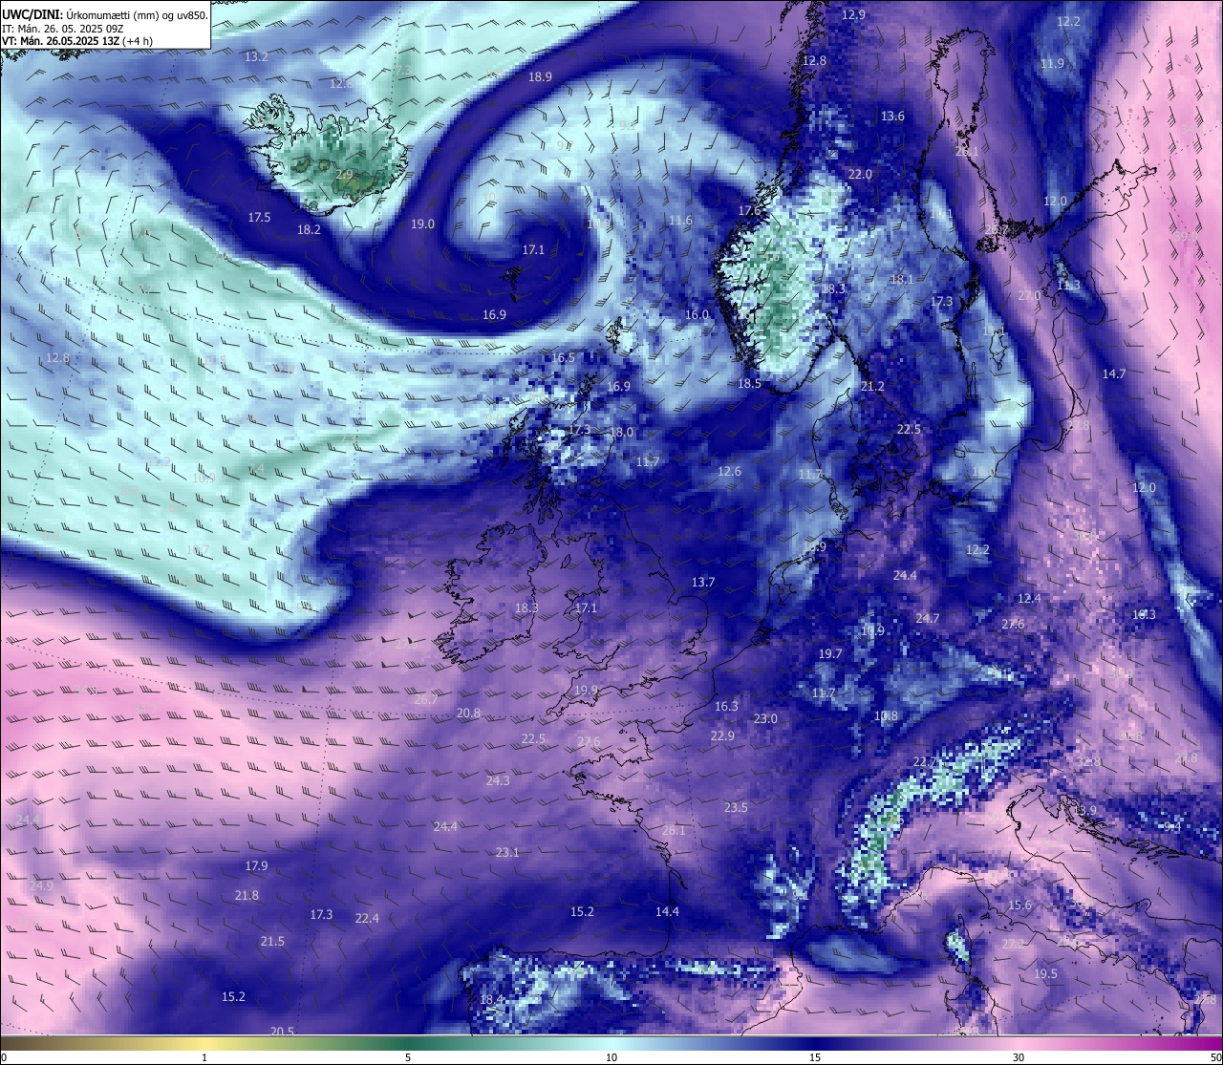Click the 19.0 value label near the low's spiral
This screenshot has height=1065, width=1223.
[422, 224]
